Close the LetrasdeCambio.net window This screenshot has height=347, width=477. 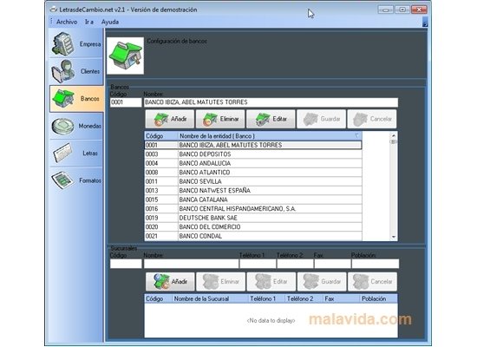pos(419,10)
